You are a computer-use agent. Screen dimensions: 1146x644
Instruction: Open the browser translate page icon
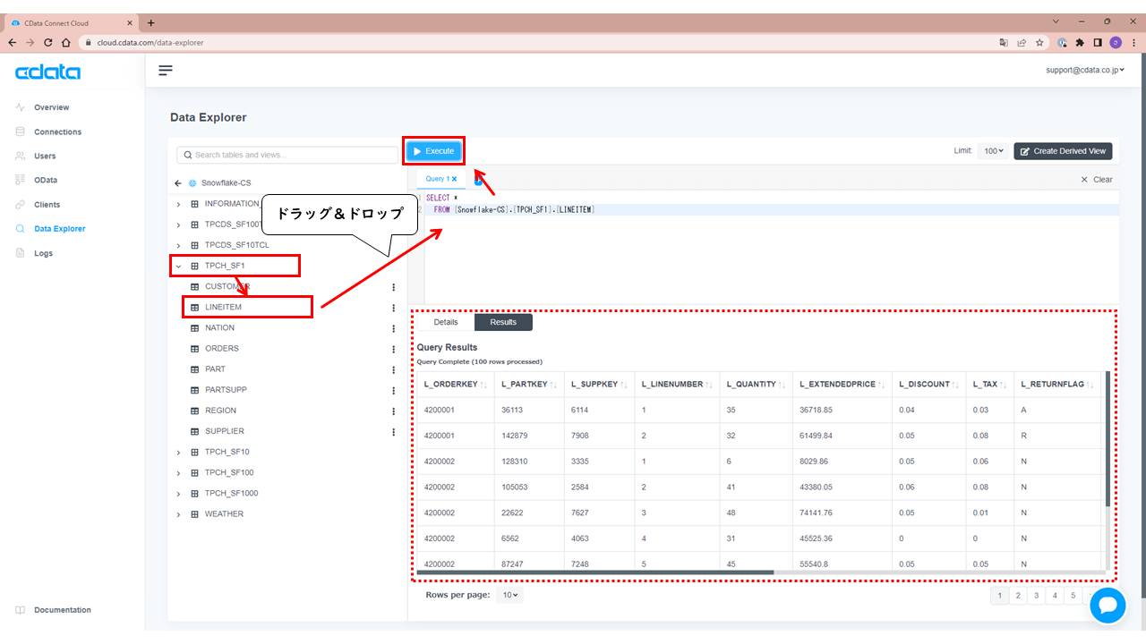tap(1004, 42)
